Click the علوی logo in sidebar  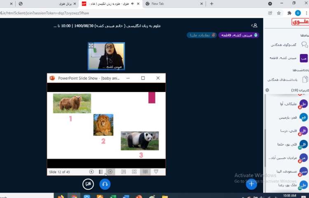300,21
